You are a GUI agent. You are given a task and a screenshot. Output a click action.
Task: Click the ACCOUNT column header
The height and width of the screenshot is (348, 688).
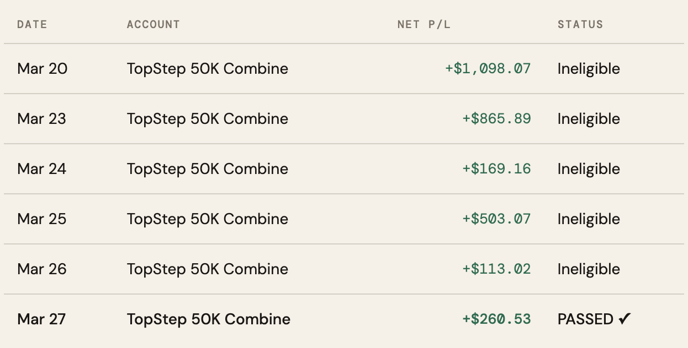153,24
